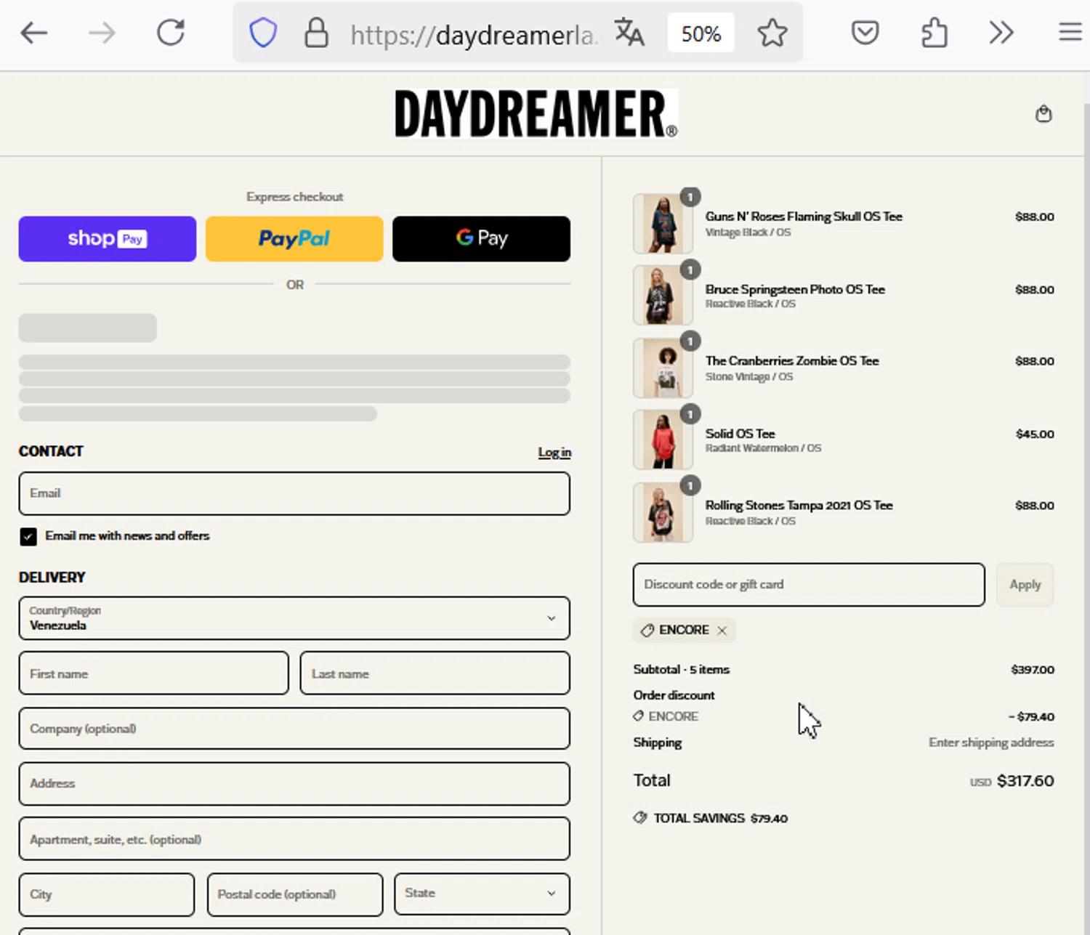Click Guns N' Roses tee thumbnail
Screen dimensions: 1090x935
coord(663,223)
